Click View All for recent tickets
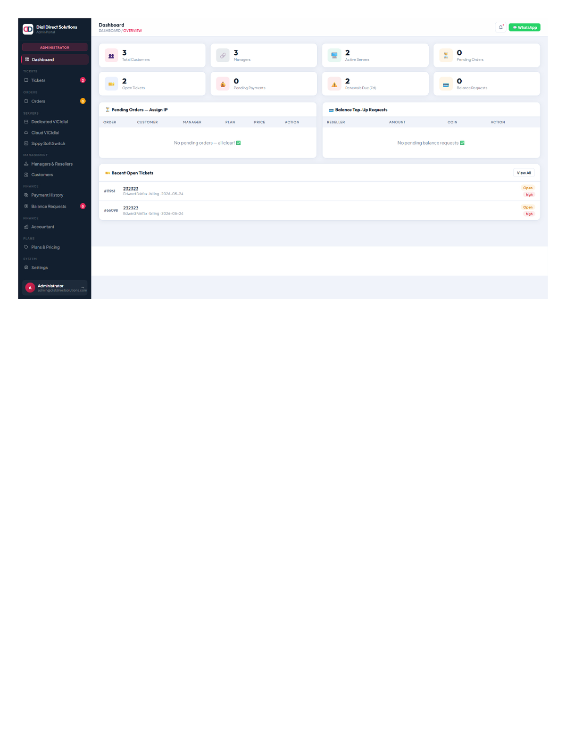566x732 pixels. point(524,173)
